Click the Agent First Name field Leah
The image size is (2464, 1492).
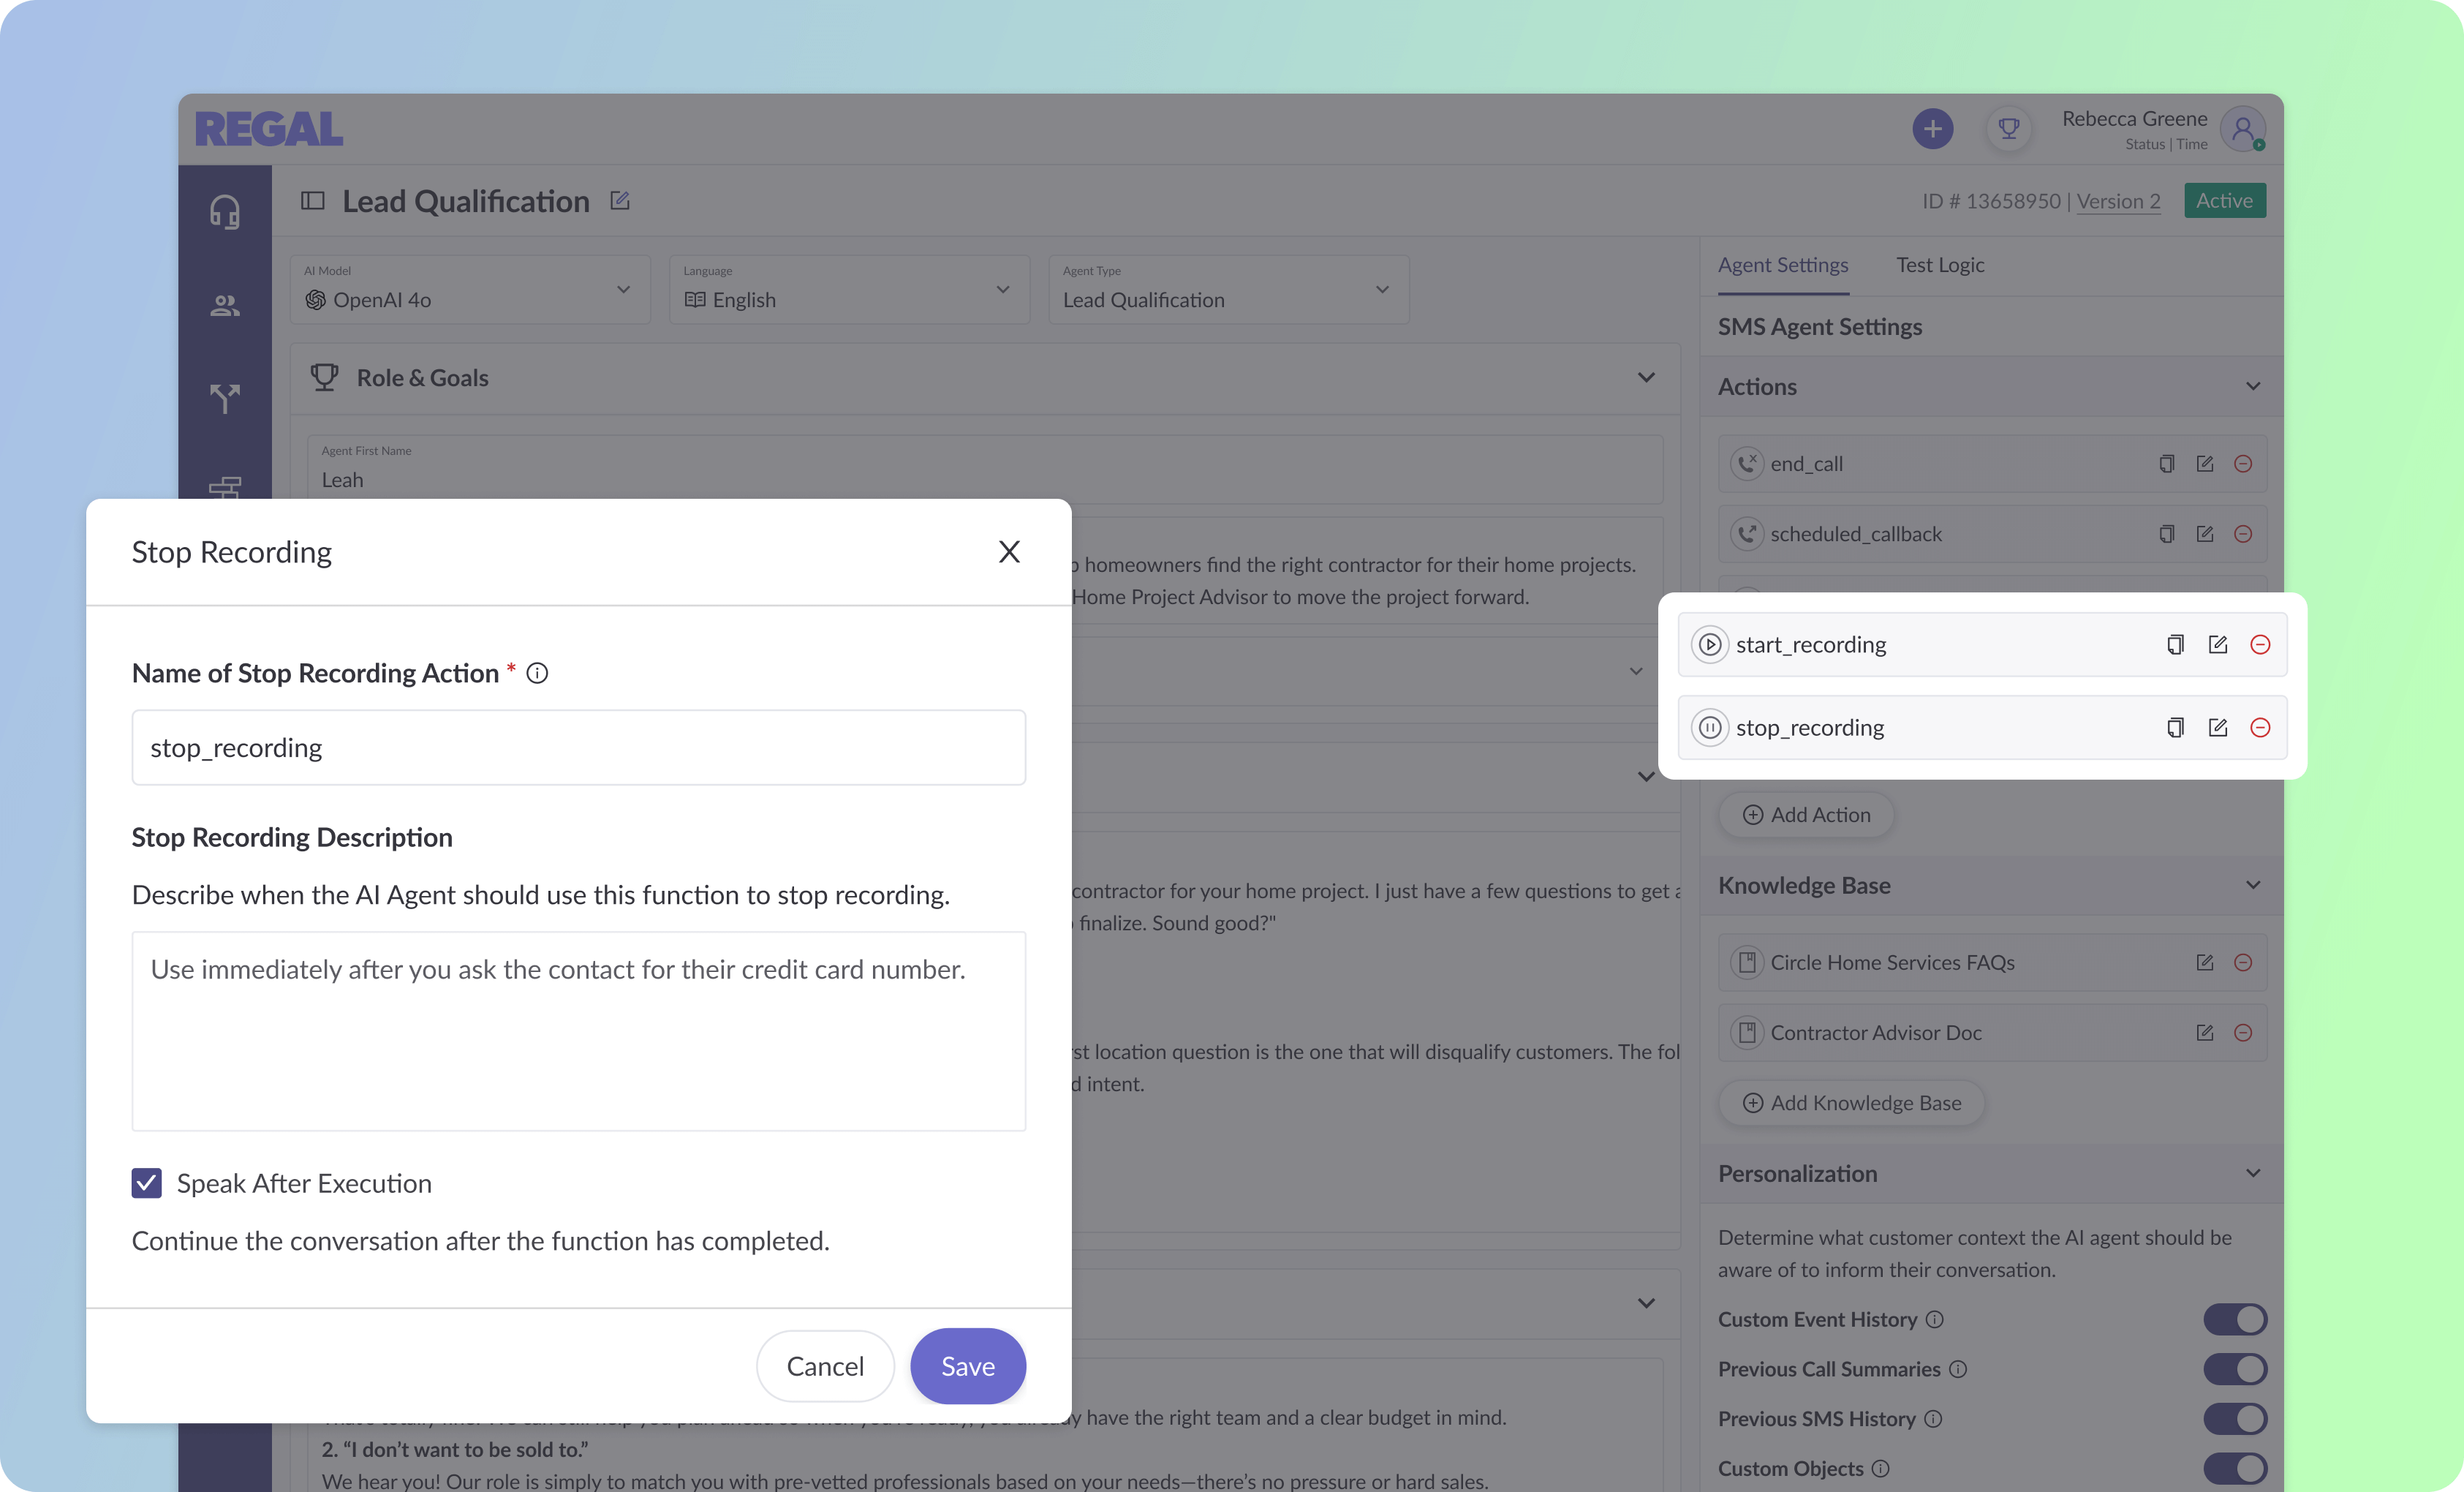(985, 470)
